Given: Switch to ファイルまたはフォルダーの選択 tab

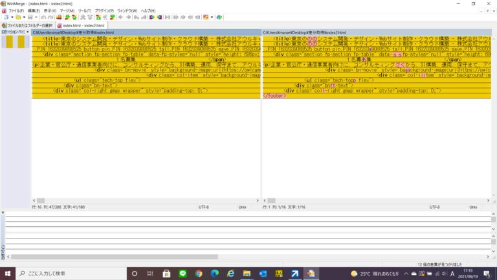Looking at the screenshot, I should tap(28, 25).
